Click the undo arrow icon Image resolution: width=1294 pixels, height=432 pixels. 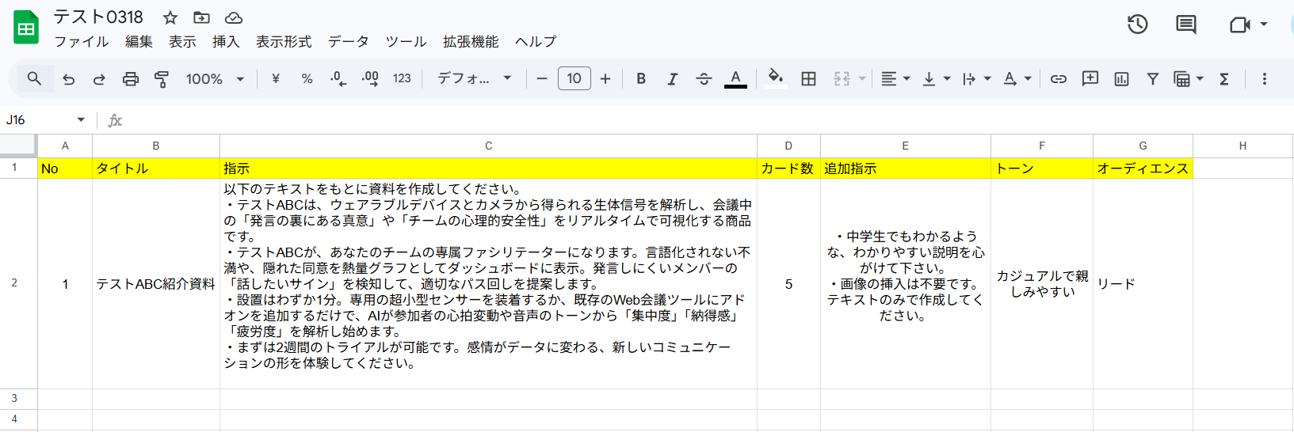(x=69, y=79)
